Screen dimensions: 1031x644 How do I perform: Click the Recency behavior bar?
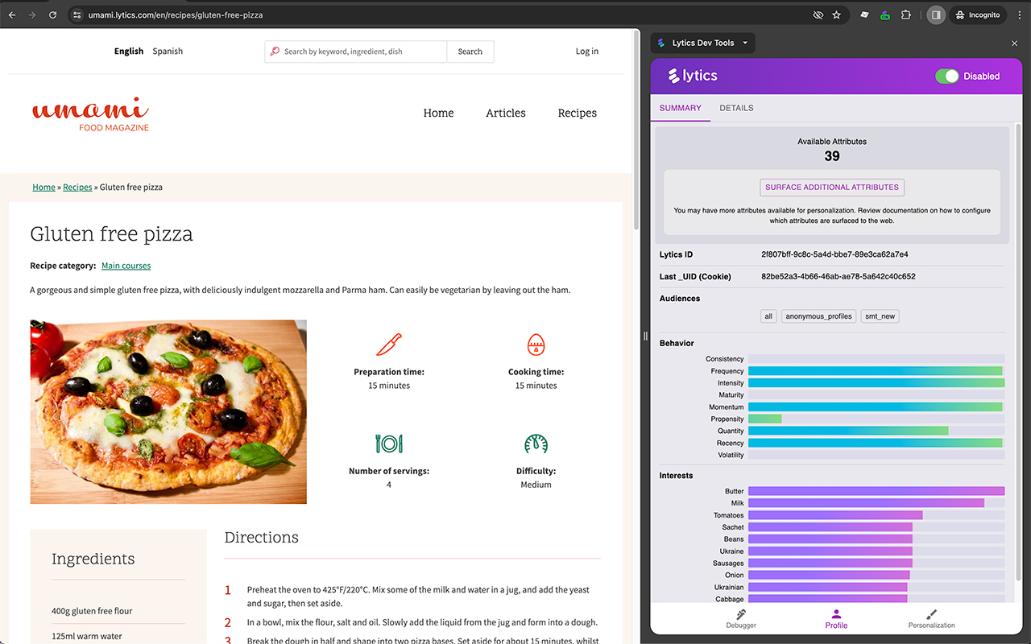(x=876, y=443)
